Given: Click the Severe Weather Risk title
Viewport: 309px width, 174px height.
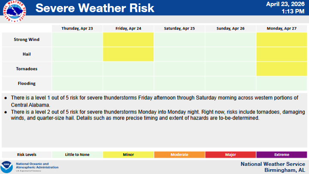Looking at the screenshot, I should (x=94, y=9).
